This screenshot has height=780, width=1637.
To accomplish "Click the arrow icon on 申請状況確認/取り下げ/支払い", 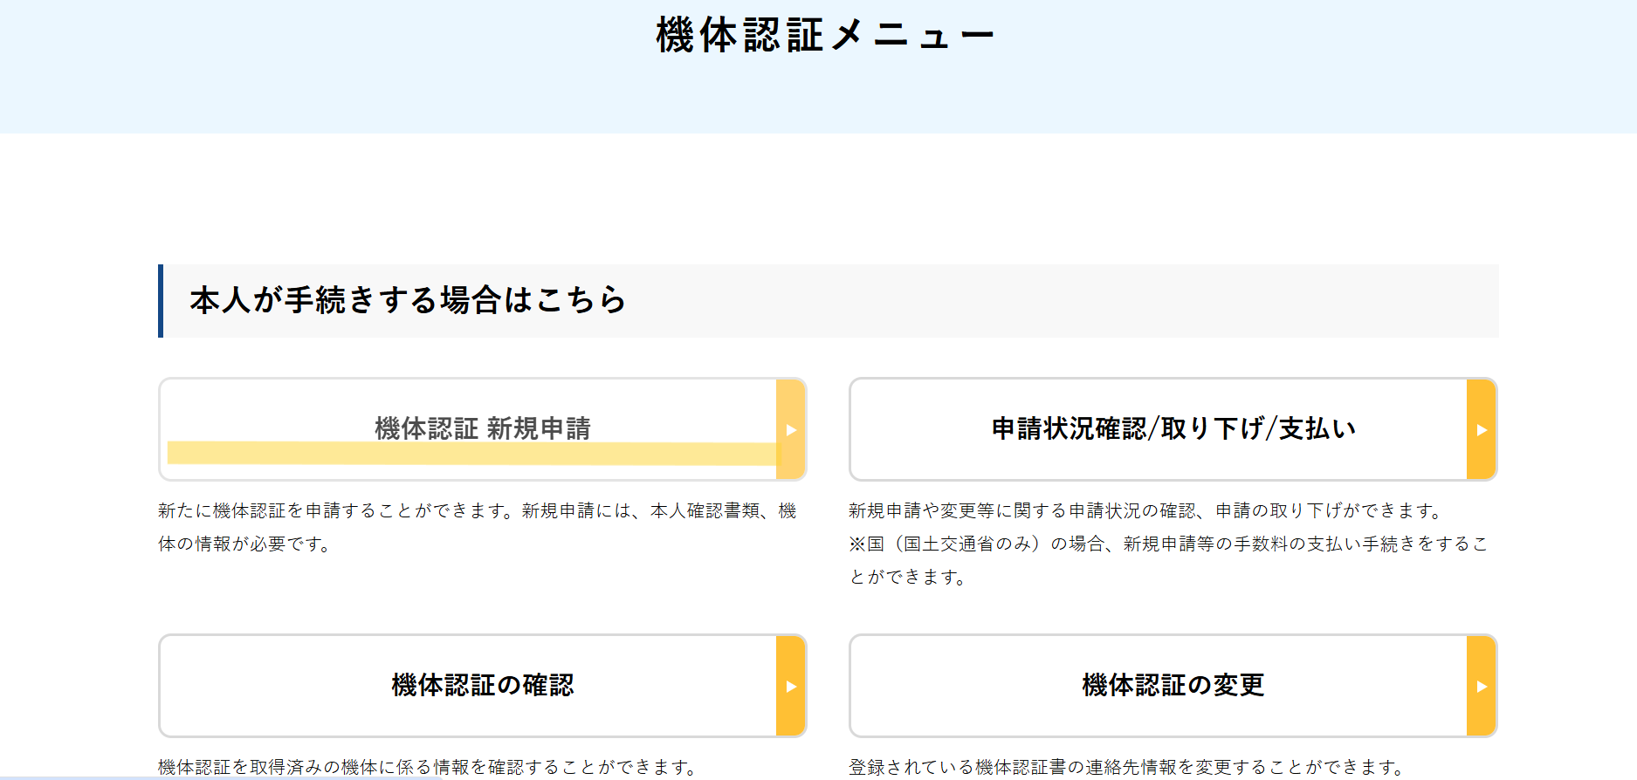I will coord(1481,429).
